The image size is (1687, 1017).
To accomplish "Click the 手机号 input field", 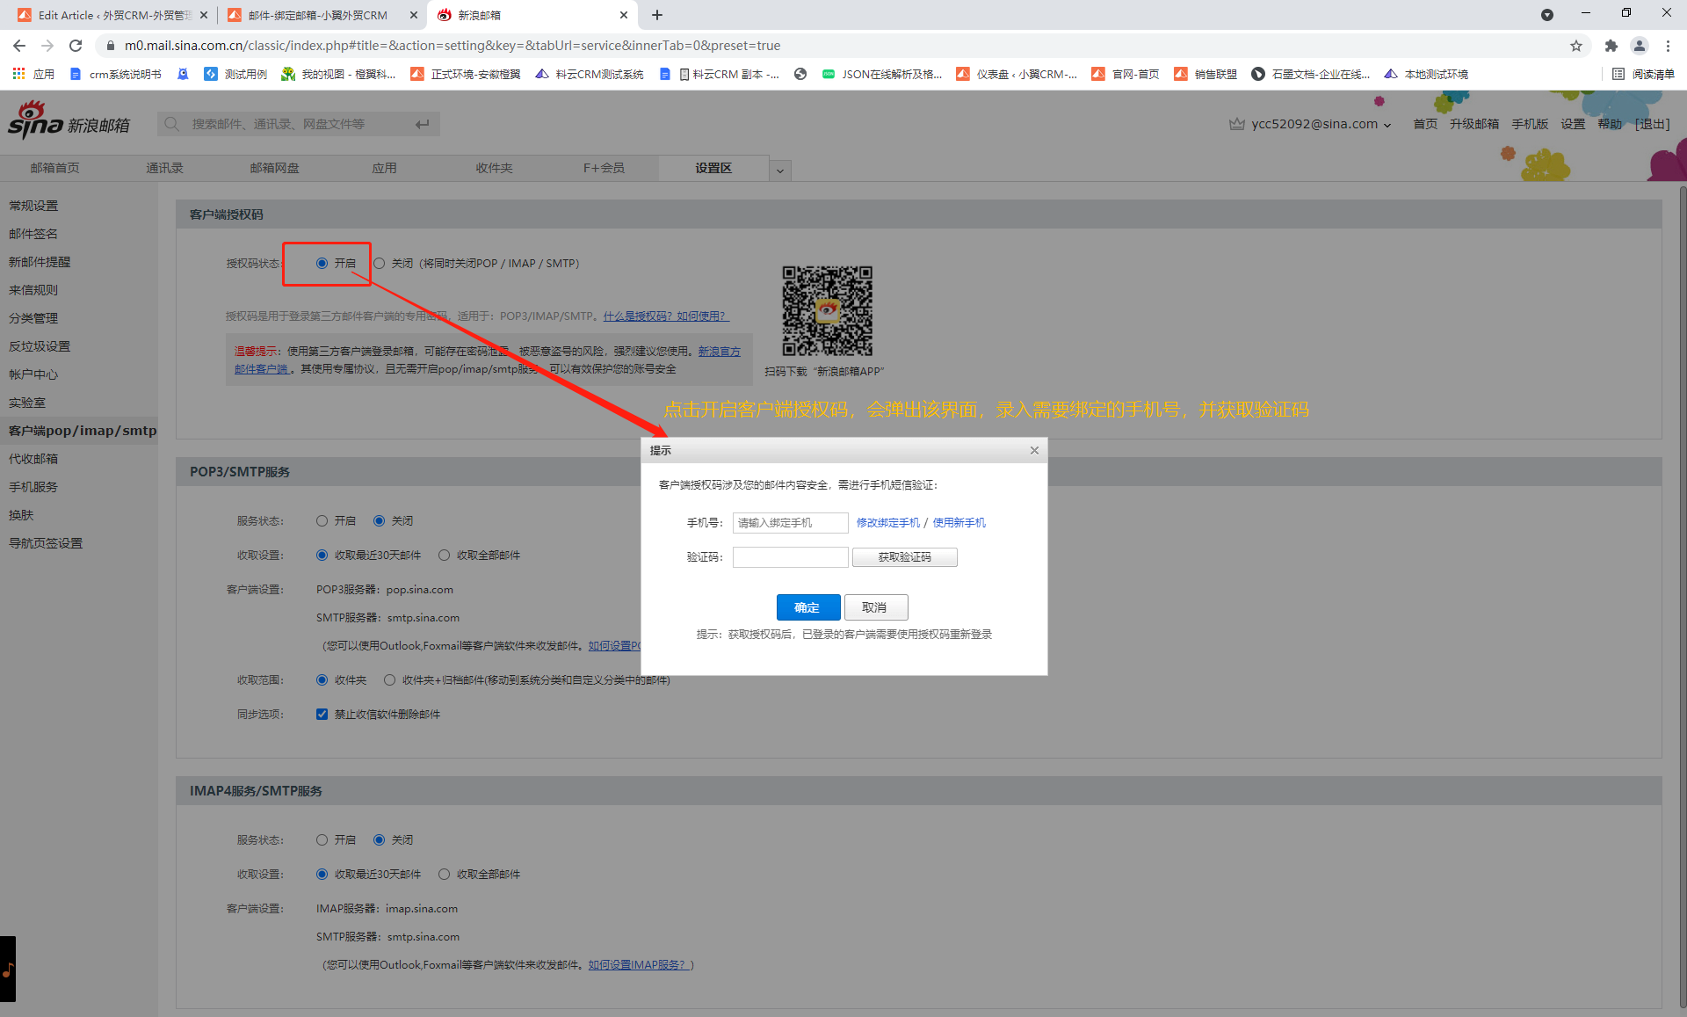I will coord(791,523).
